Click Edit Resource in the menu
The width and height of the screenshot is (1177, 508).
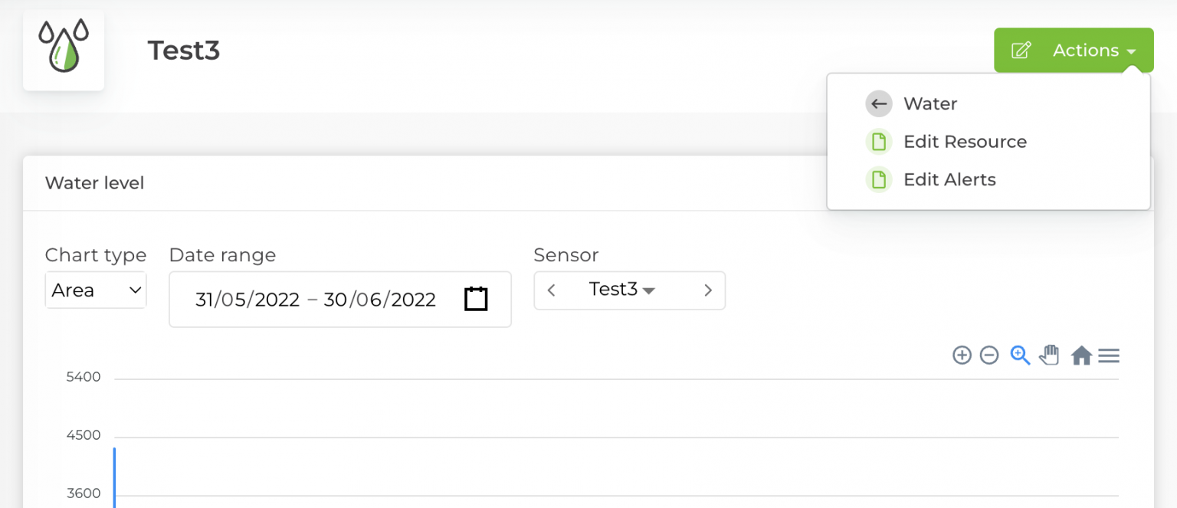click(x=965, y=142)
